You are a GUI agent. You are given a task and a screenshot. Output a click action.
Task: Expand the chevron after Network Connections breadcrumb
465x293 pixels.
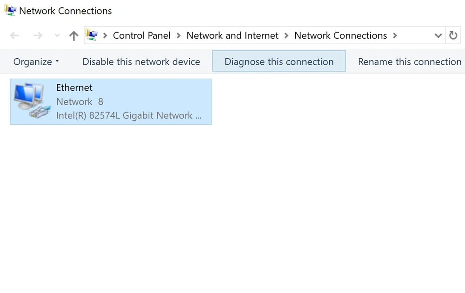pos(395,36)
